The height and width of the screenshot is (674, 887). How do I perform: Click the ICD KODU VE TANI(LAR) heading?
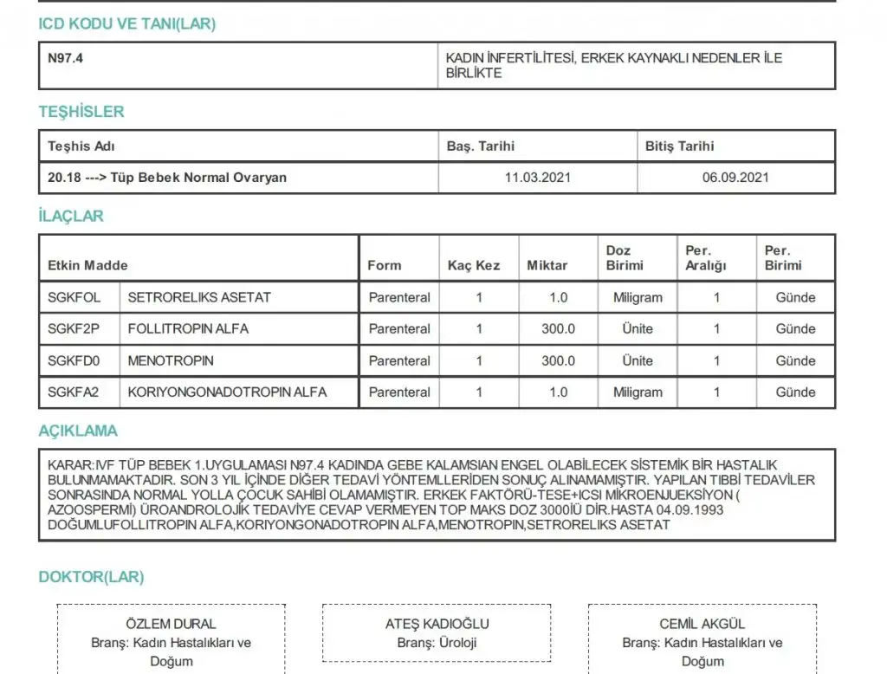point(126,24)
